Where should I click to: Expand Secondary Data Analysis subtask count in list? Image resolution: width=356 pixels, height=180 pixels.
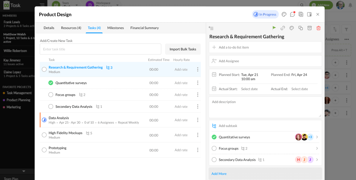(x=99, y=107)
